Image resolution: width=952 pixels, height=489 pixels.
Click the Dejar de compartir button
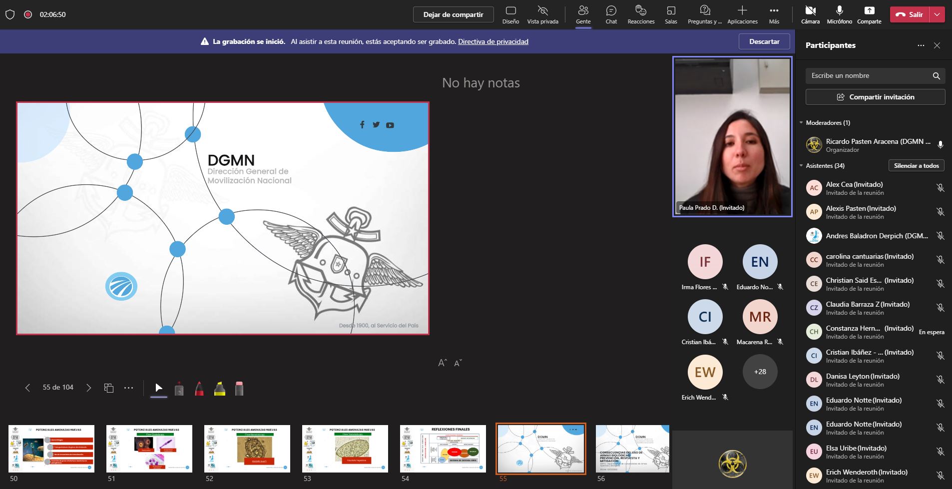tap(453, 14)
